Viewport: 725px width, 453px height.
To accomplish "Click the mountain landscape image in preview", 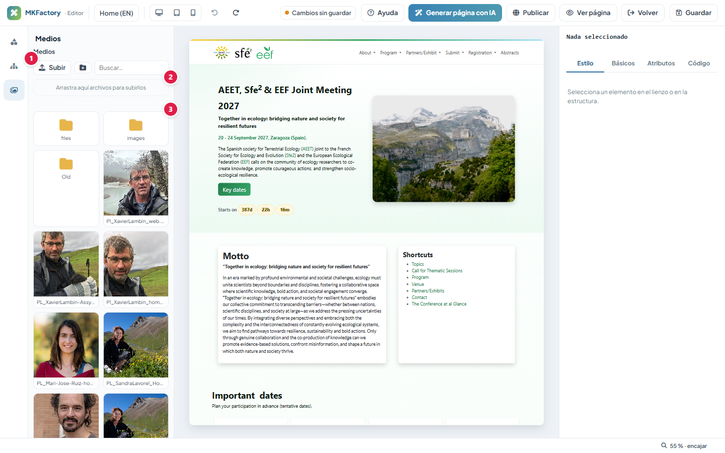I will click(444, 149).
